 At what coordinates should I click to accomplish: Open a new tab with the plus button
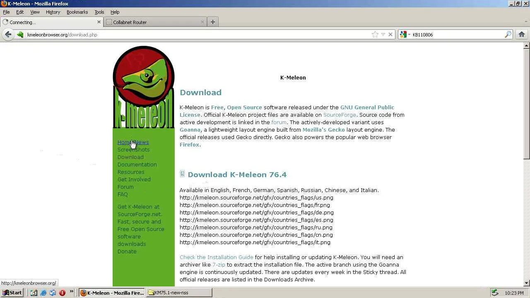(x=213, y=22)
